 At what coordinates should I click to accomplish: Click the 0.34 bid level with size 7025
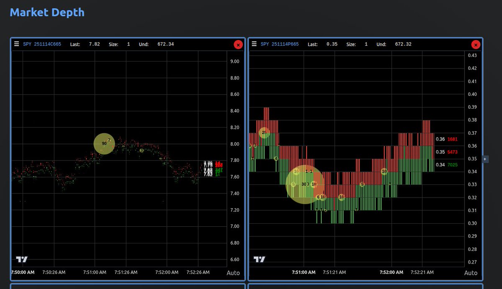pyautogui.click(x=447, y=165)
